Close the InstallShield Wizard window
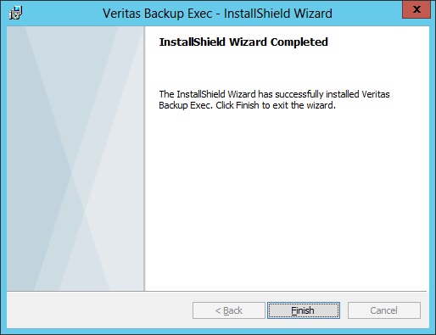436x335 pixels. tap(416, 9)
